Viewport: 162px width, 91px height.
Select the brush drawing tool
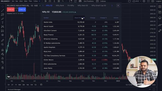point(3,19)
